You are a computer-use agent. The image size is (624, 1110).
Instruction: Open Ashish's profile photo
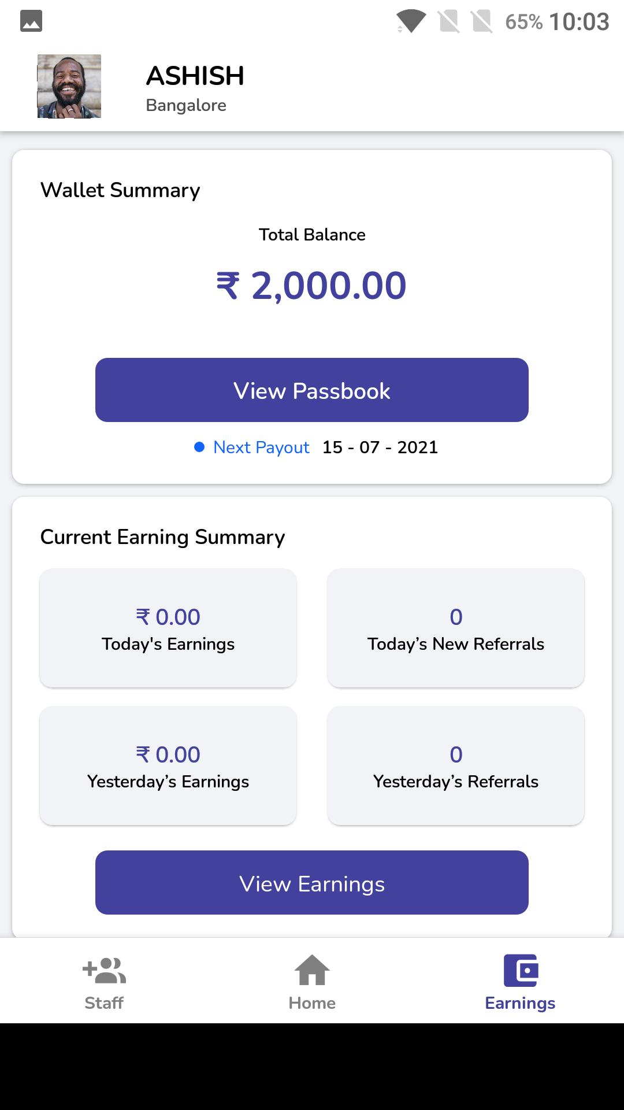(69, 86)
